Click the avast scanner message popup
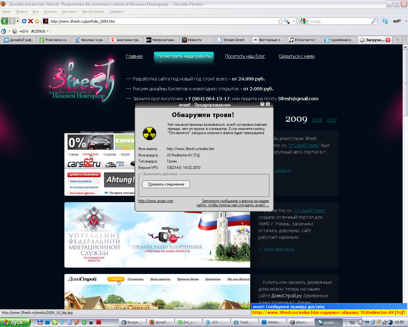 click(329, 309)
